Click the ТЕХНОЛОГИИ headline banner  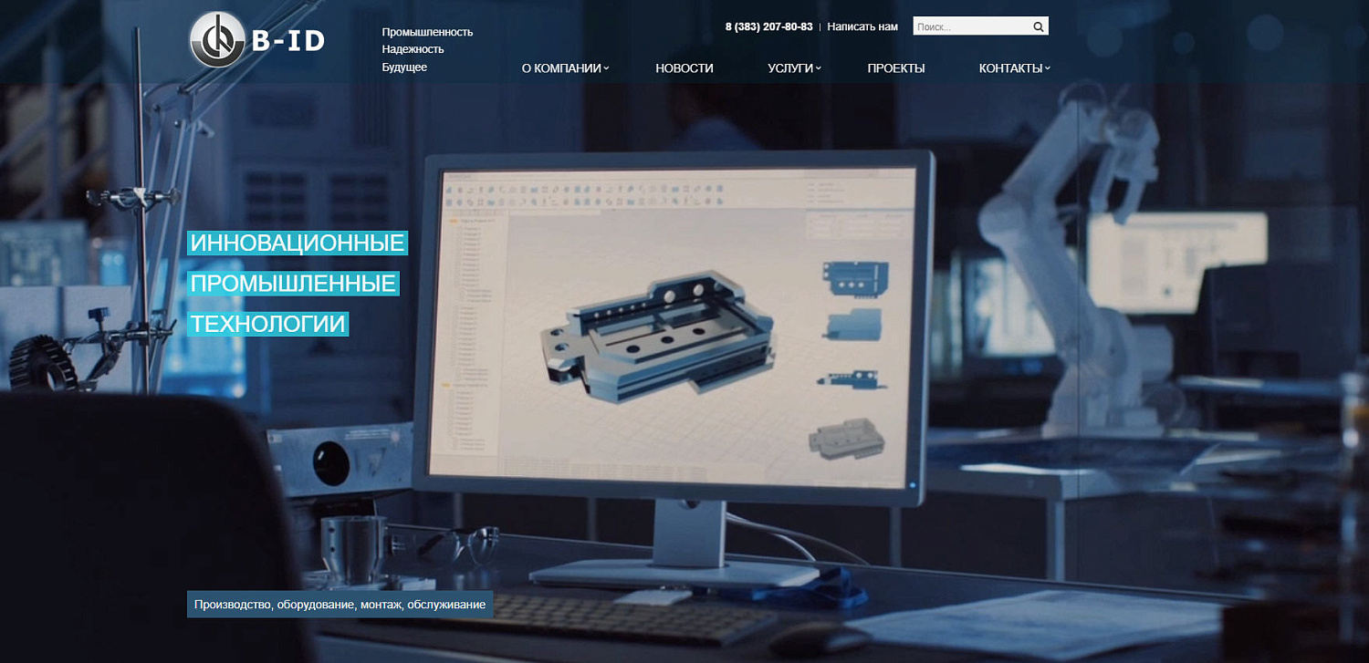coord(268,324)
